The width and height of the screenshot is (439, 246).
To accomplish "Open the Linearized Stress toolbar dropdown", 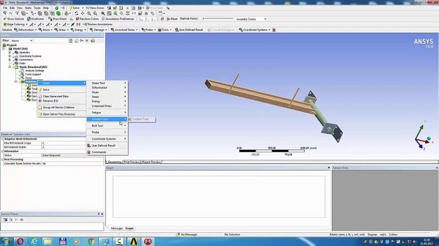I will (x=124, y=30).
